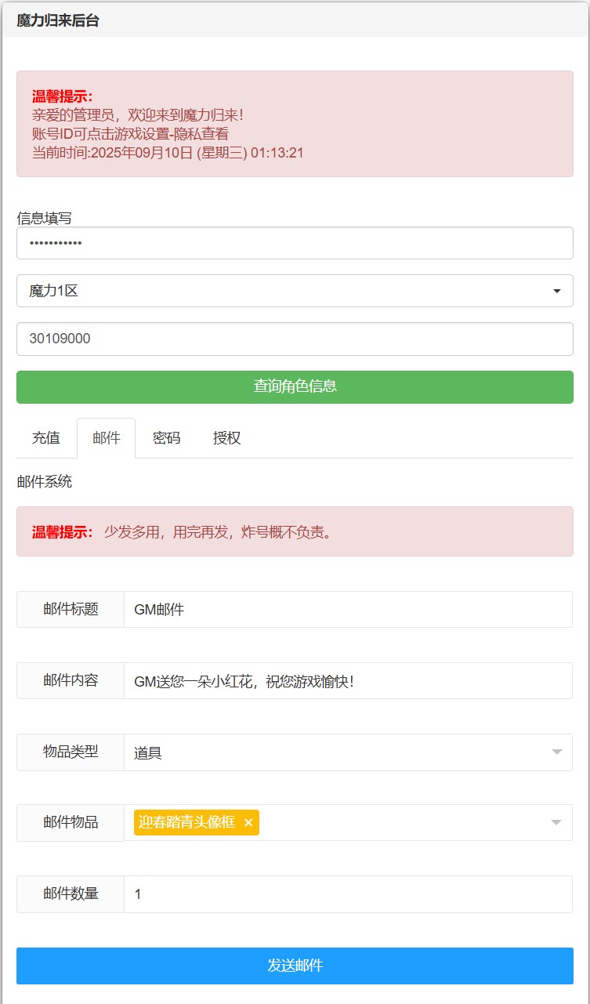This screenshot has width=590, height=1004.
Task: Select the 迎春踏青头像框 item tag
Action: click(x=186, y=822)
